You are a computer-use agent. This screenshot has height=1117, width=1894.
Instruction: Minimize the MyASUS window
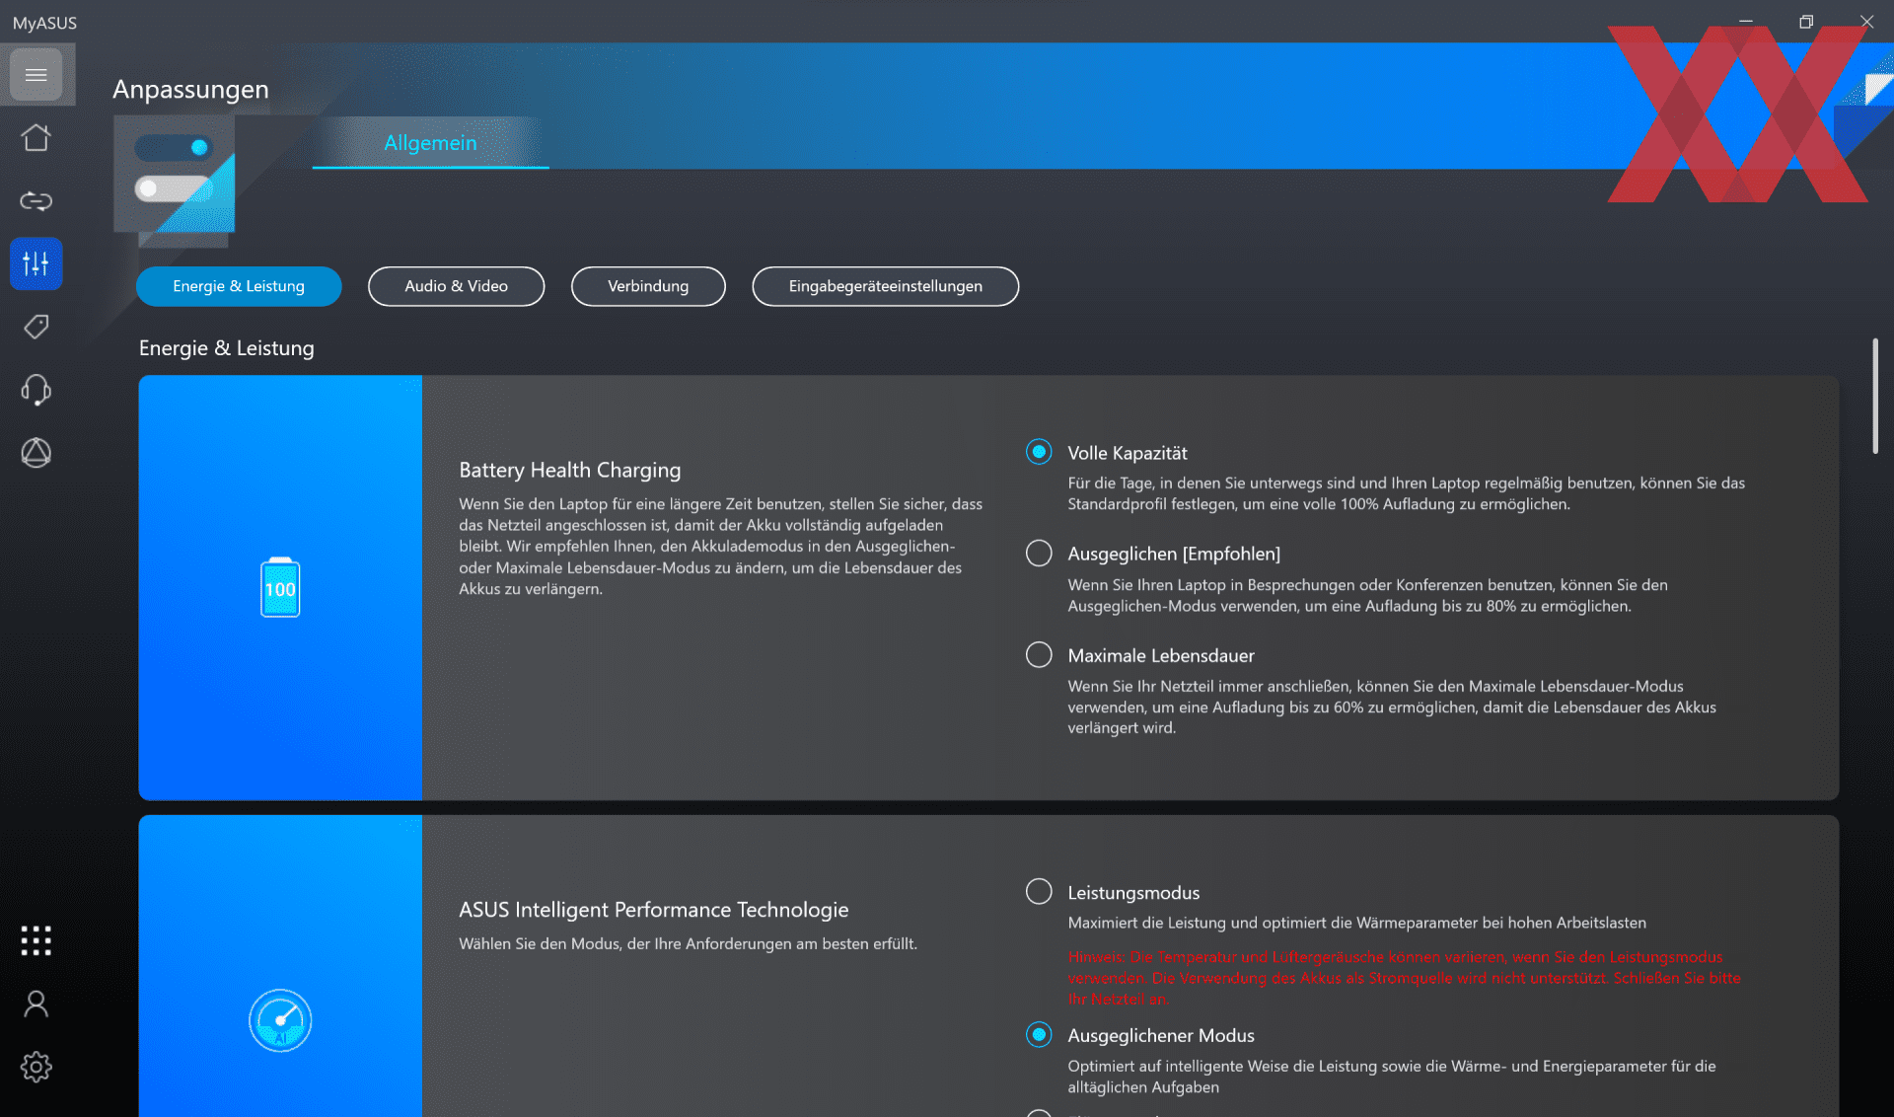[x=1745, y=21]
